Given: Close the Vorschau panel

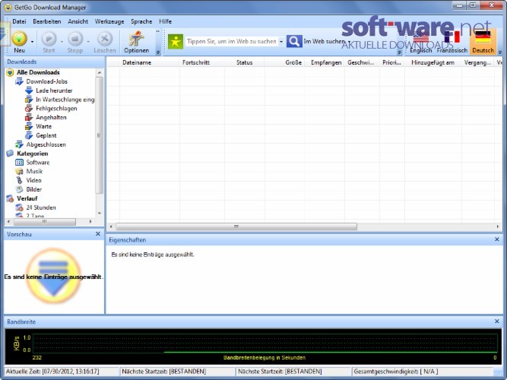Looking at the screenshot, I should tap(98, 233).
